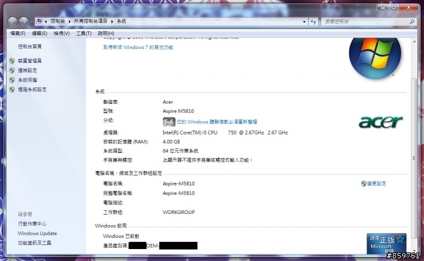424x261 pixels.
Task: Go to 控制台首頁 in sidebar
Action: coord(30,46)
